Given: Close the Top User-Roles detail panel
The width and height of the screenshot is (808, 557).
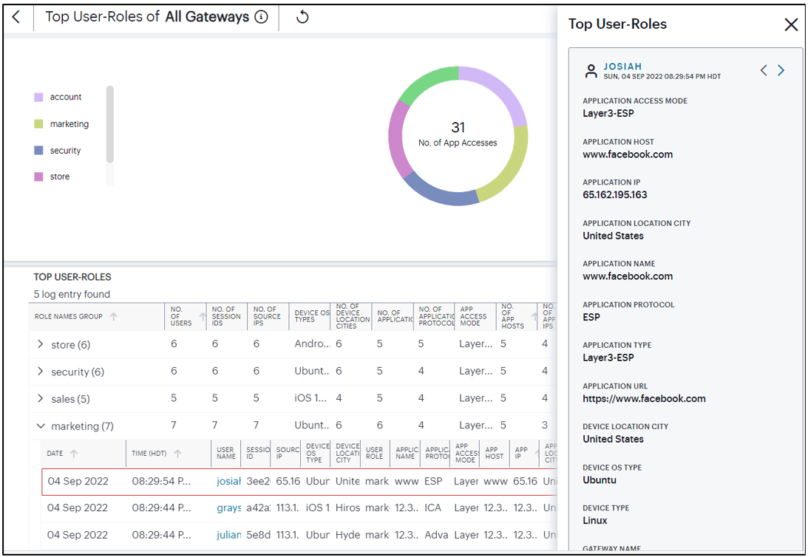Looking at the screenshot, I should (790, 24).
